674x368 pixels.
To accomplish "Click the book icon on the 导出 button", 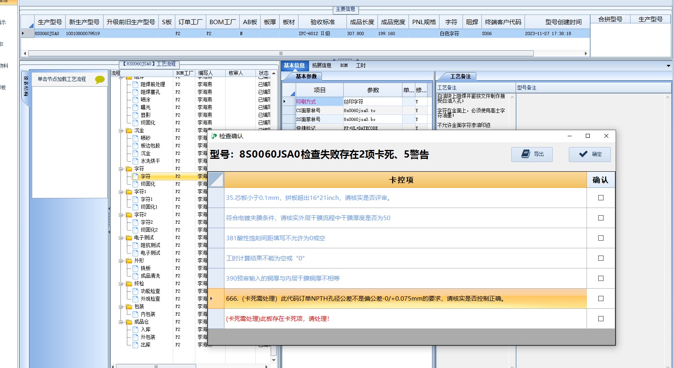I will (x=525, y=154).
